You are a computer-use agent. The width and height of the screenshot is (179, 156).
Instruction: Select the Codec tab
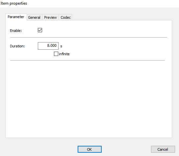click(x=65, y=17)
